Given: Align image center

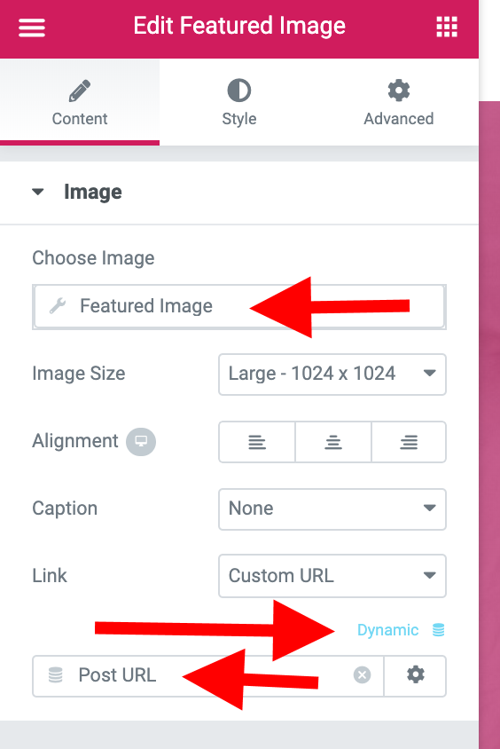Looking at the screenshot, I should pyautogui.click(x=333, y=442).
